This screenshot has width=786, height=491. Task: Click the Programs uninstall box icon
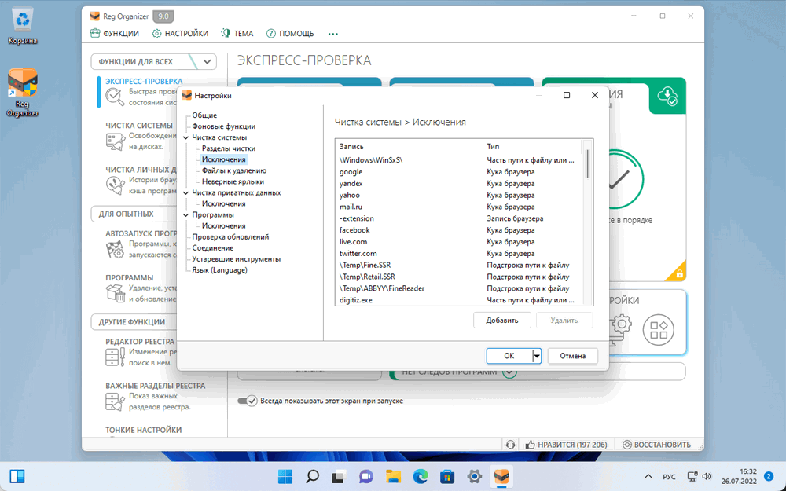tap(116, 293)
